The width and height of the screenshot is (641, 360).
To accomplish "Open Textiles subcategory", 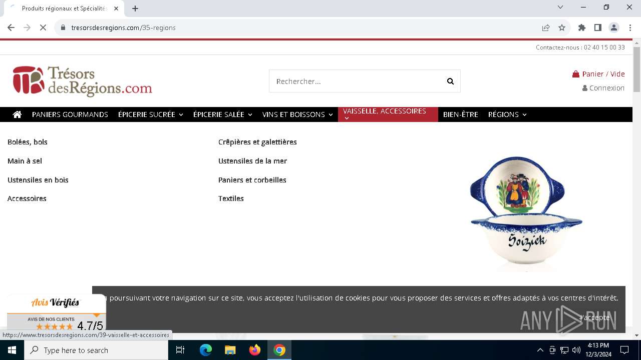I will [231, 198].
